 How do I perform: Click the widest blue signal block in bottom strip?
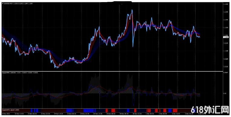(x=89, y=110)
